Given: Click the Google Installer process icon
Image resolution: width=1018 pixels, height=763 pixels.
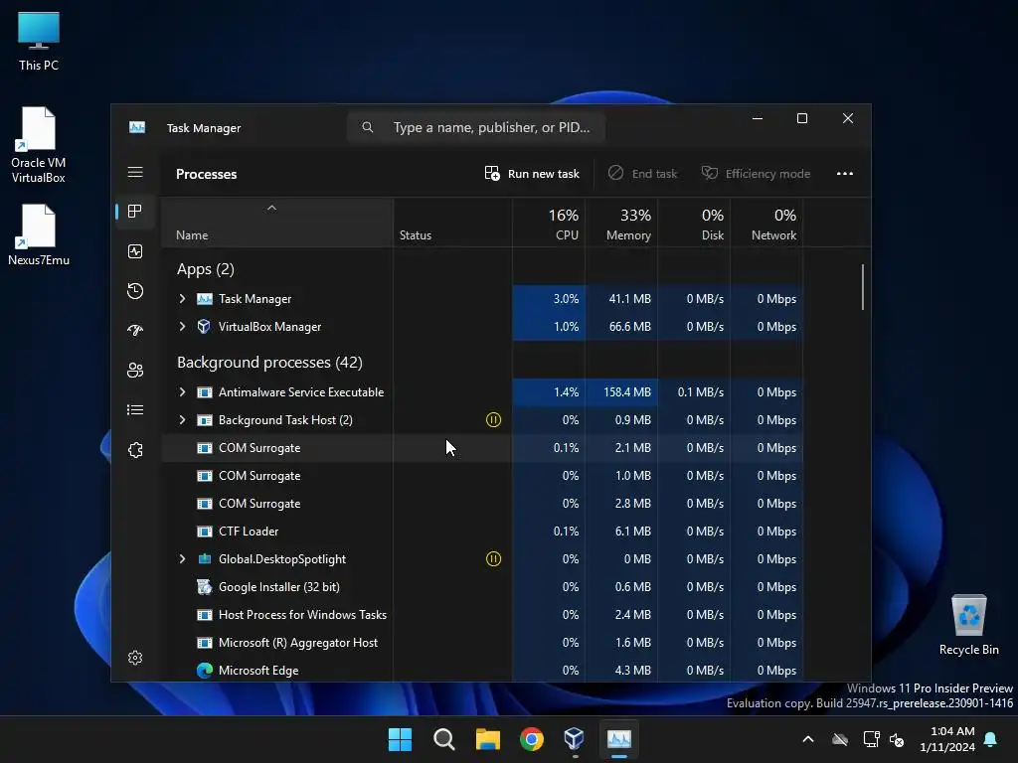Looking at the screenshot, I should click(205, 586).
